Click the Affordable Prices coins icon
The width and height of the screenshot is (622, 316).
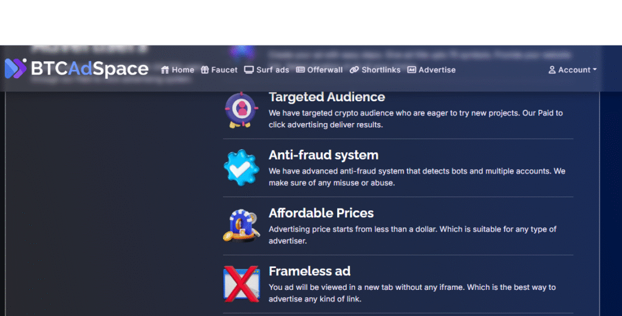242,225
